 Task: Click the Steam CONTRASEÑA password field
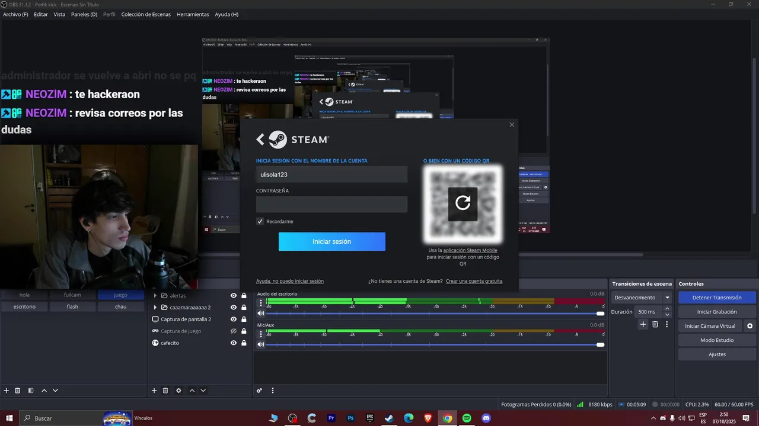(331, 204)
